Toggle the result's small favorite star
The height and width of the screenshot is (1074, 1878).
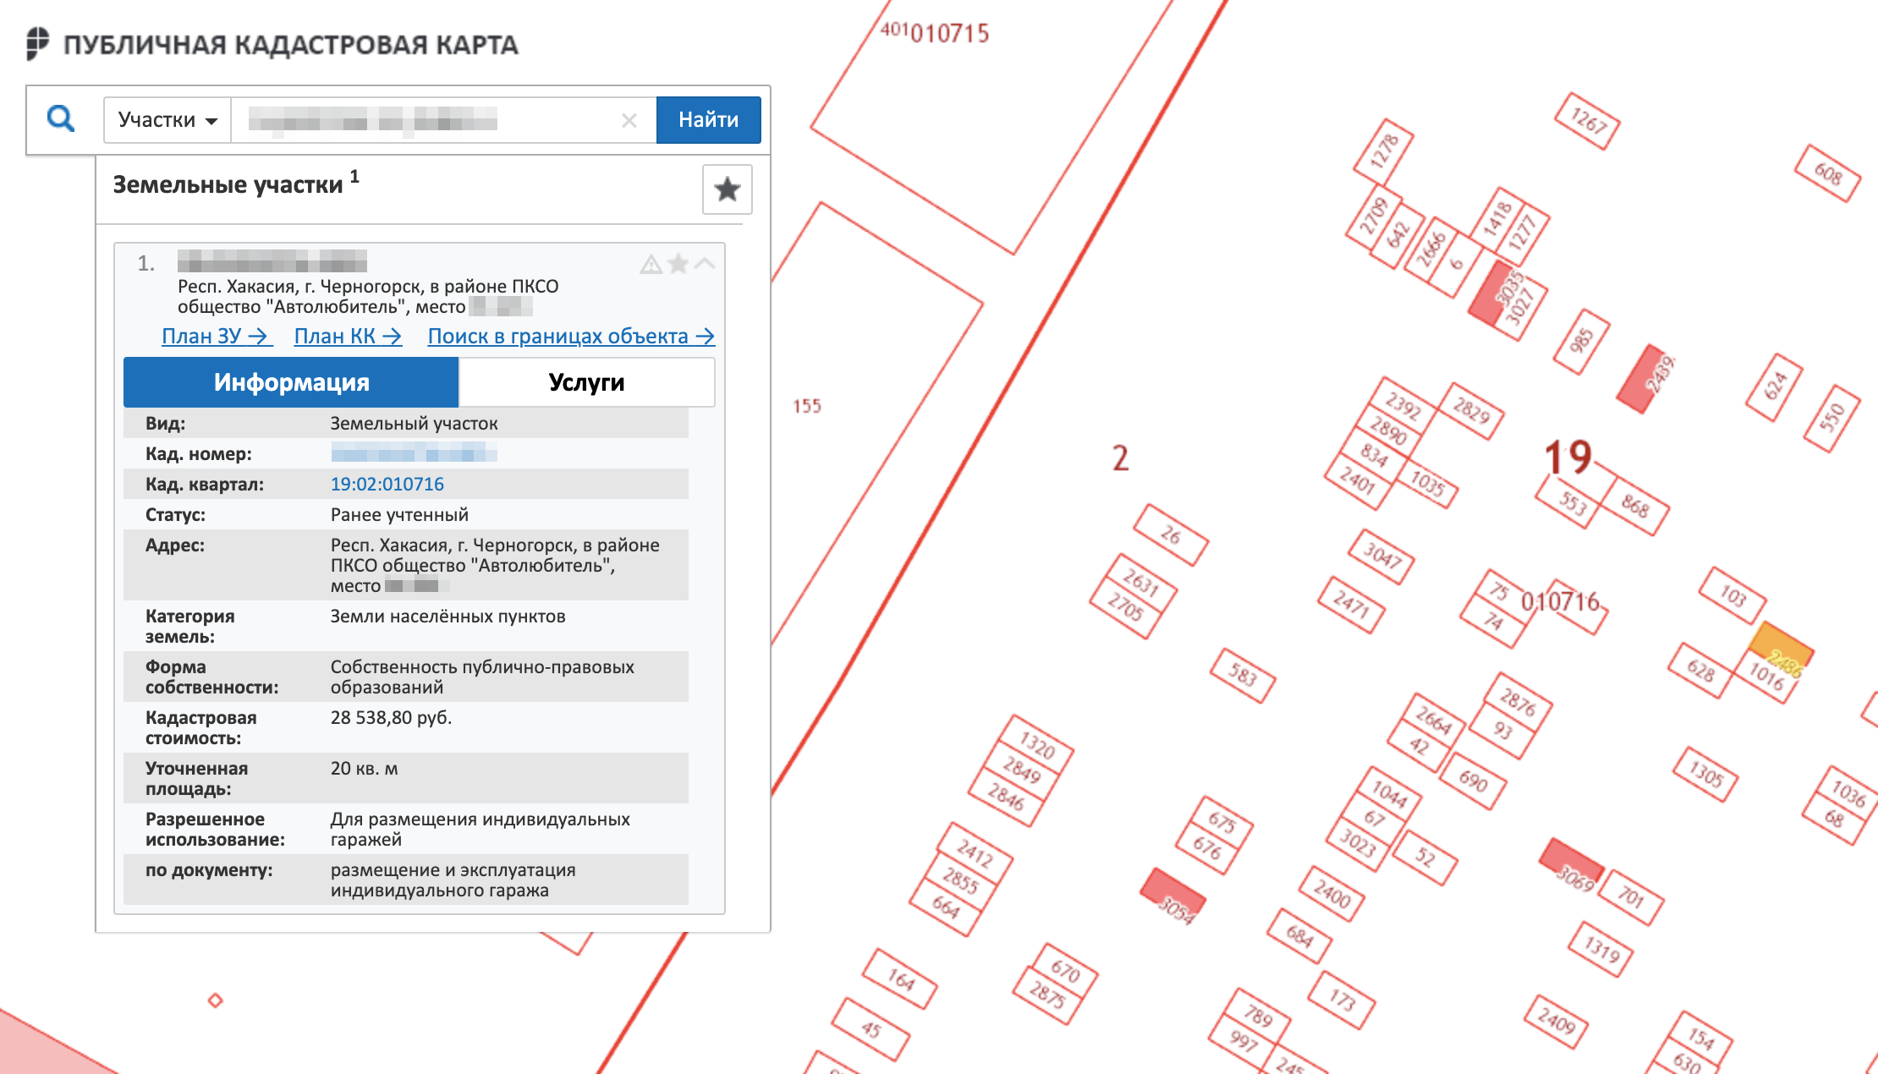(678, 265)
